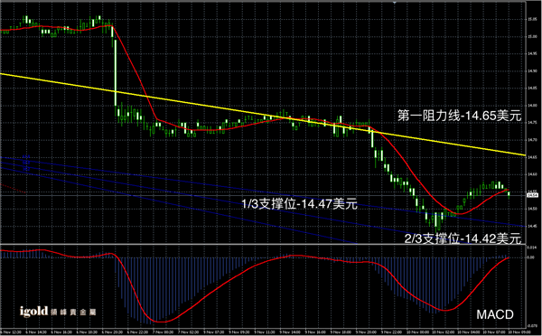
Task: Click the horizontal current-price line
Action: pos(263,195)
